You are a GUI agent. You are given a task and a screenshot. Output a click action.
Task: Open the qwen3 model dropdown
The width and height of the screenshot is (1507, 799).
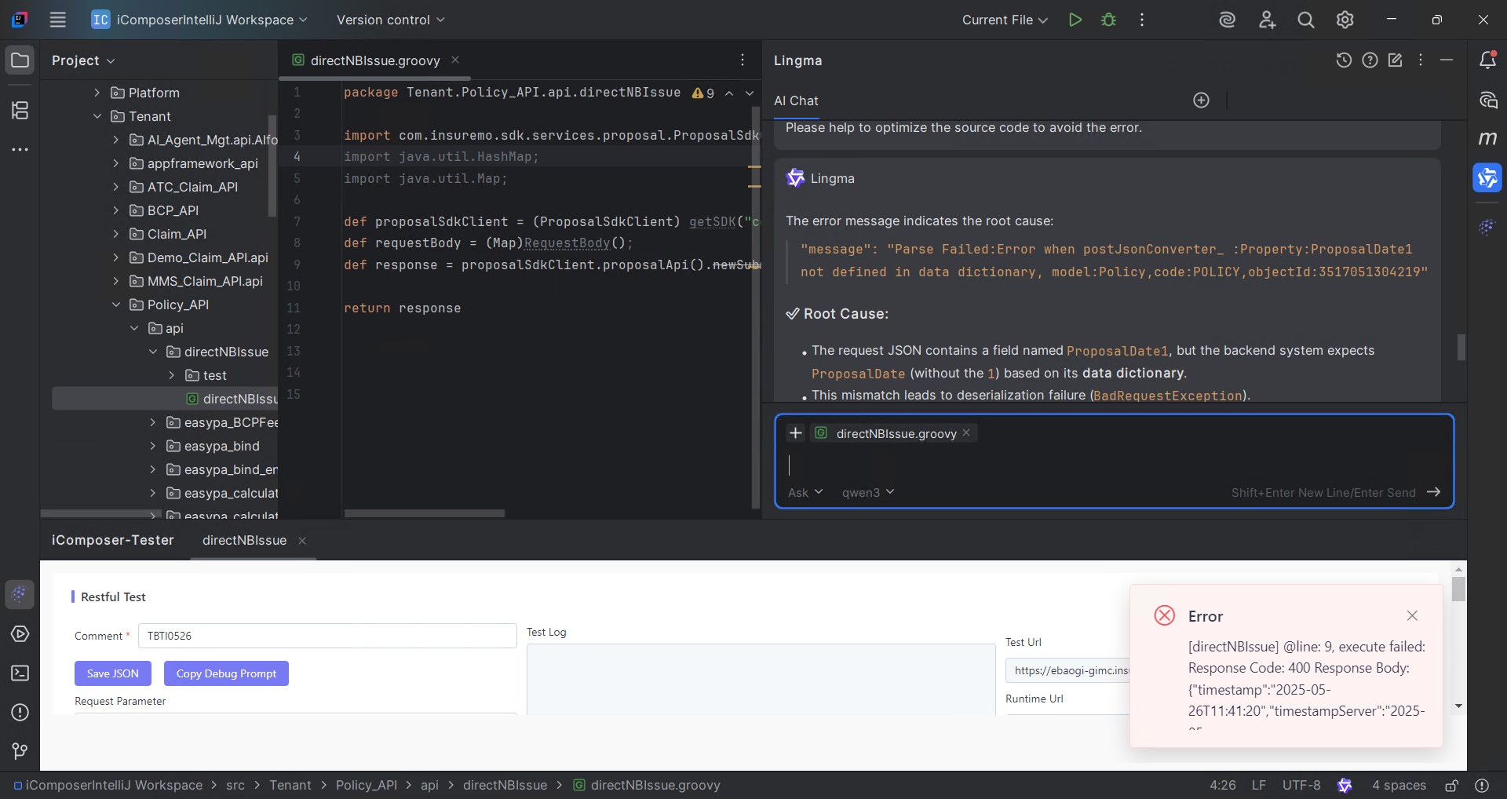[x=868, y=492]
